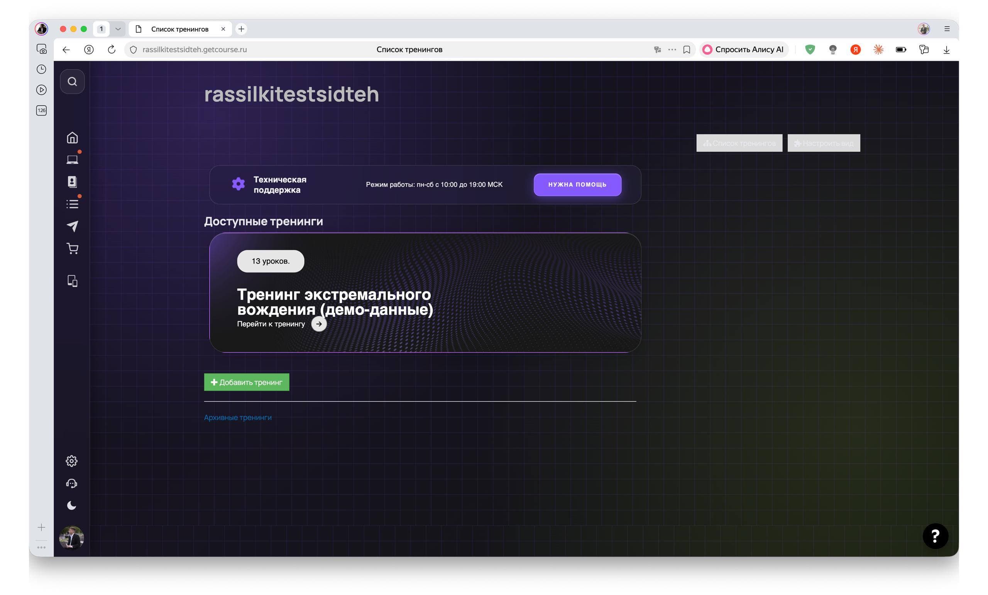Click the browser profile avatar at top right
Viewport: 988px width, 595px height.
pos(924,29)
